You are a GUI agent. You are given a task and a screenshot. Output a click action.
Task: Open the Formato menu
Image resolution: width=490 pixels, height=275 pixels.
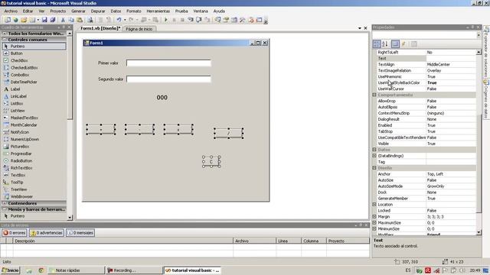tap(134, 11)
